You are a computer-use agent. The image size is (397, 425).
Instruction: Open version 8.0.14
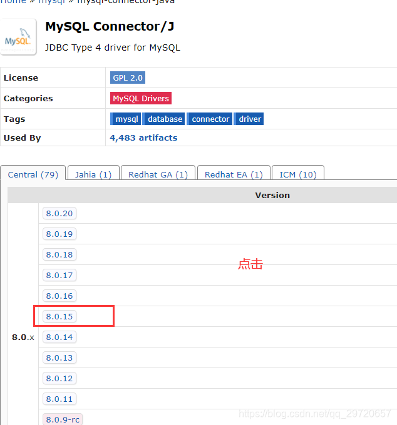pos(59,337)
